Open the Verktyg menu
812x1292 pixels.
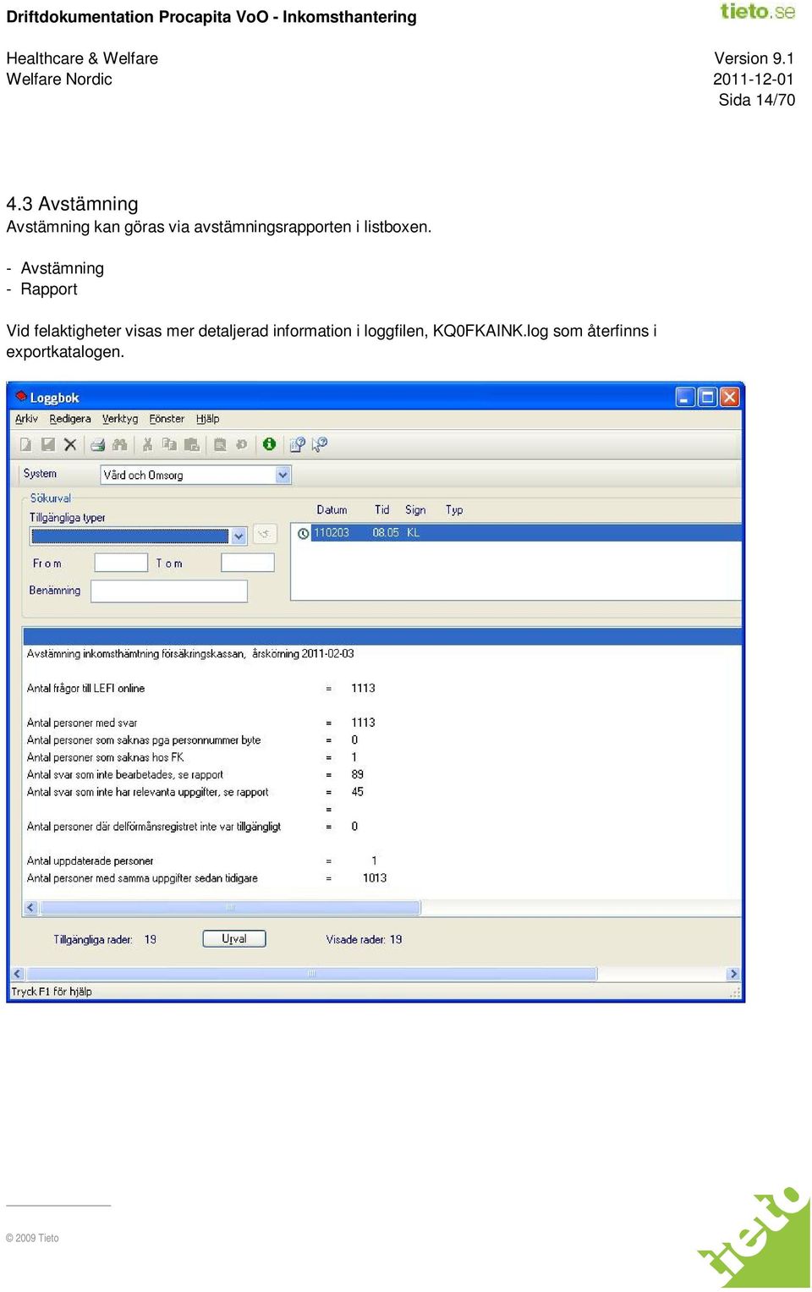click(x=120, y=419)
